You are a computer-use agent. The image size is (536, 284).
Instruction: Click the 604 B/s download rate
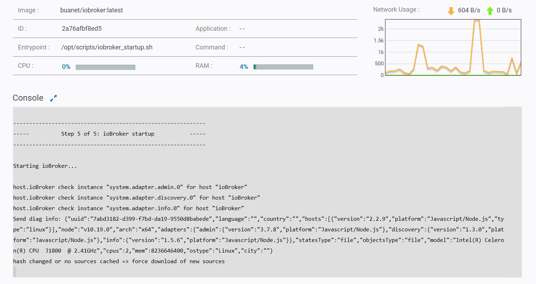tap(469, 10)
